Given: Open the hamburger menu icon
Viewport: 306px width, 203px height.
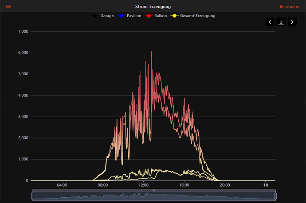Looking at the screenshot, I should (8, 7).
